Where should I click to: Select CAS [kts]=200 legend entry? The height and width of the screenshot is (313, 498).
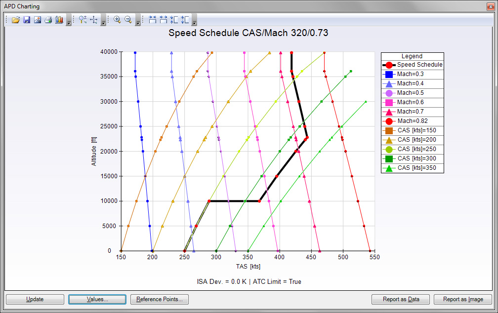tap(412, 140)
